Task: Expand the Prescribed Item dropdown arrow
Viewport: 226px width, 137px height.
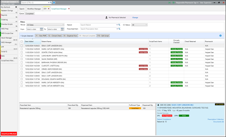Action: pyautogui.click(x=117, y=29)
